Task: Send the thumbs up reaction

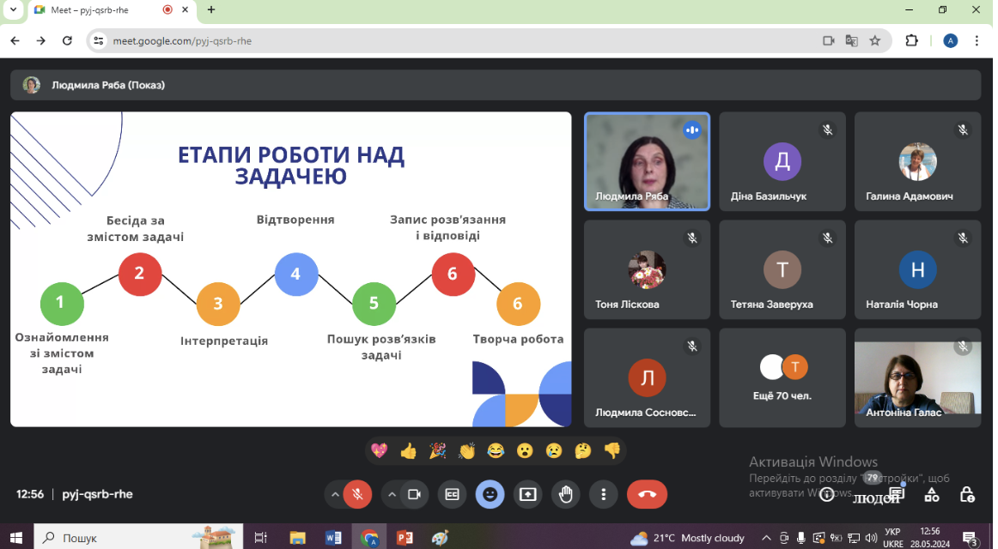Action: [x=408, y=451]
